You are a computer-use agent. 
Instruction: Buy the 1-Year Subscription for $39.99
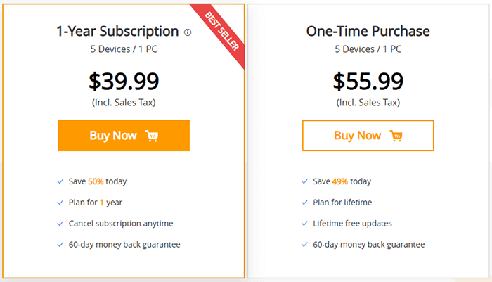tap(124, 136)
